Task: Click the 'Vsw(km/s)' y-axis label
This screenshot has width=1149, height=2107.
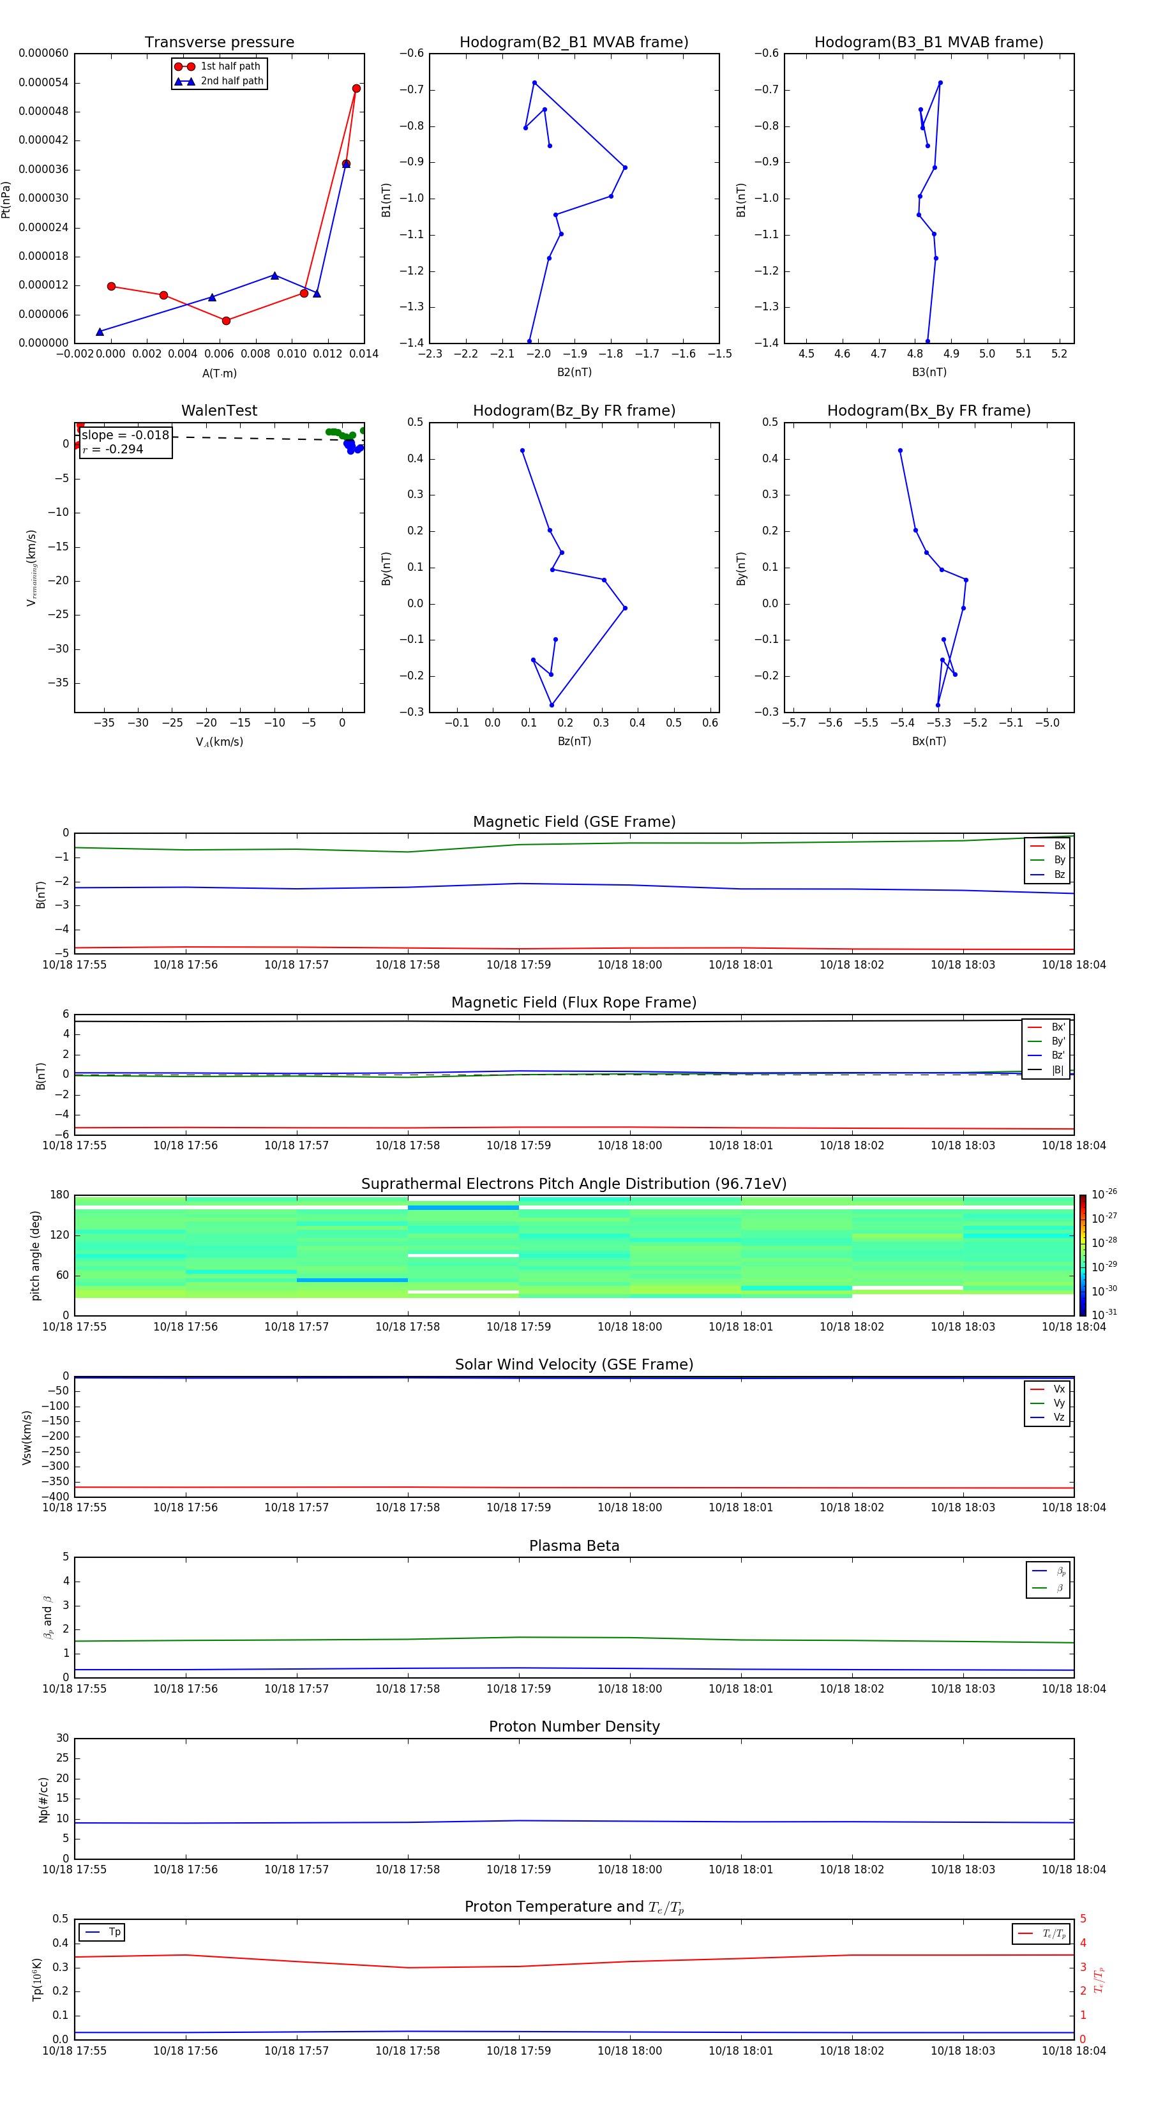Action: [x=27, y=1437]
